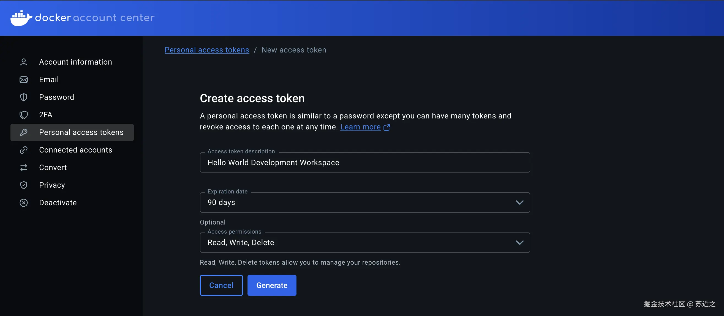Image resolution: width=724 pixels, height=316 pixels.
Task: Click the Password shield icon
Action: point(24,97)
